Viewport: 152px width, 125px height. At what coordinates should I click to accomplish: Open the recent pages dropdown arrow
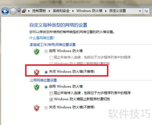19,11
